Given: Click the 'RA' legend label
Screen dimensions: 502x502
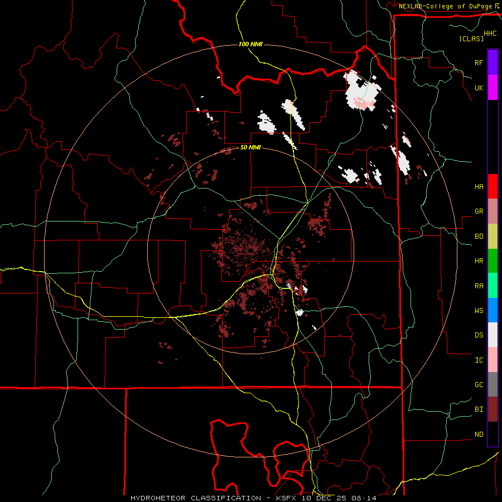Looking at the screenshot, I should 479,286.
